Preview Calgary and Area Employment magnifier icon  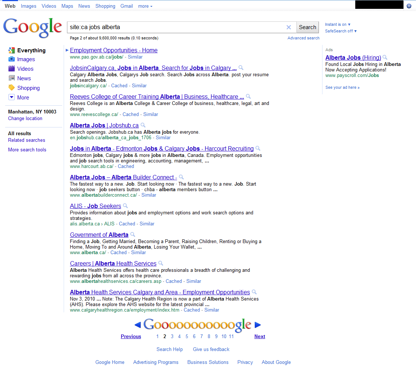pyautogui.click(x=254, y=292)
